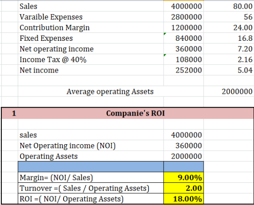
Task: Click the 16.8 per-unit cell
Action: coord(229,38)
